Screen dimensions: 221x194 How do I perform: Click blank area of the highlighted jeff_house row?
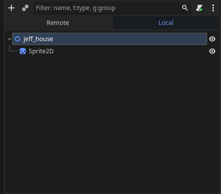[130, 39]
